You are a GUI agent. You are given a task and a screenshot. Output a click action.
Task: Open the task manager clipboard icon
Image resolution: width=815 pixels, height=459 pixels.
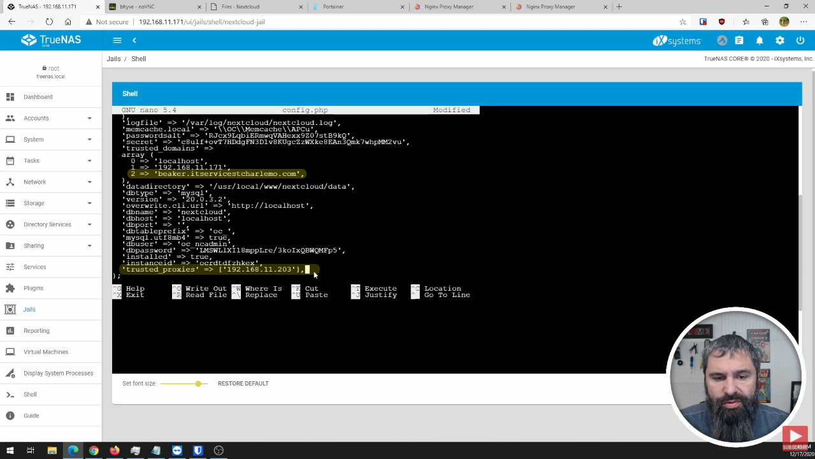click(x=739, y=40)
